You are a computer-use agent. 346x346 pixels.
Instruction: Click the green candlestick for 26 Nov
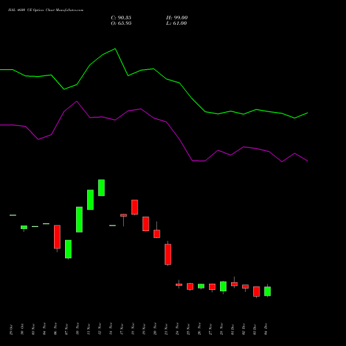tap(201, 286)
